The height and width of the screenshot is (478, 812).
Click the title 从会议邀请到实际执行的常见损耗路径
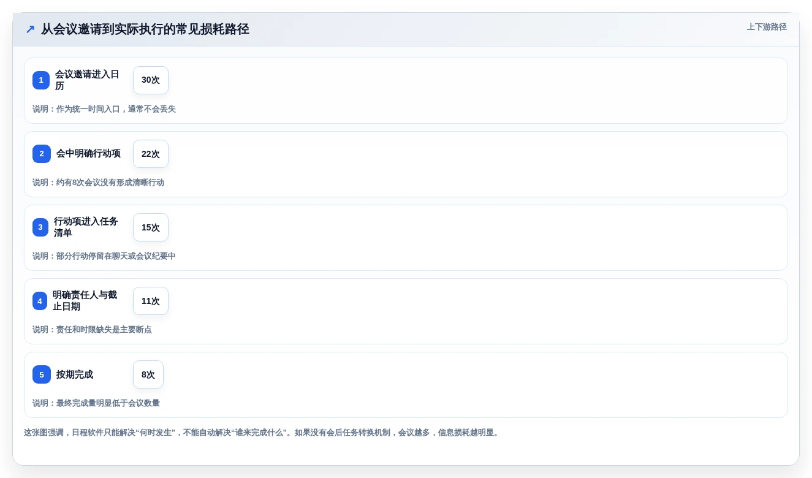(145, 29)
